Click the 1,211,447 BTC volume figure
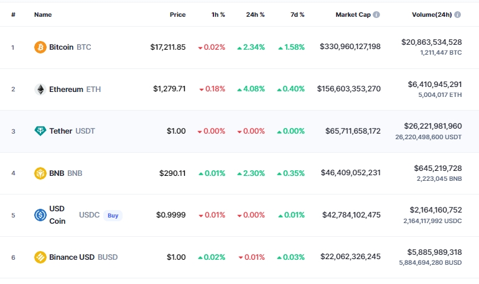 point(441,52)
